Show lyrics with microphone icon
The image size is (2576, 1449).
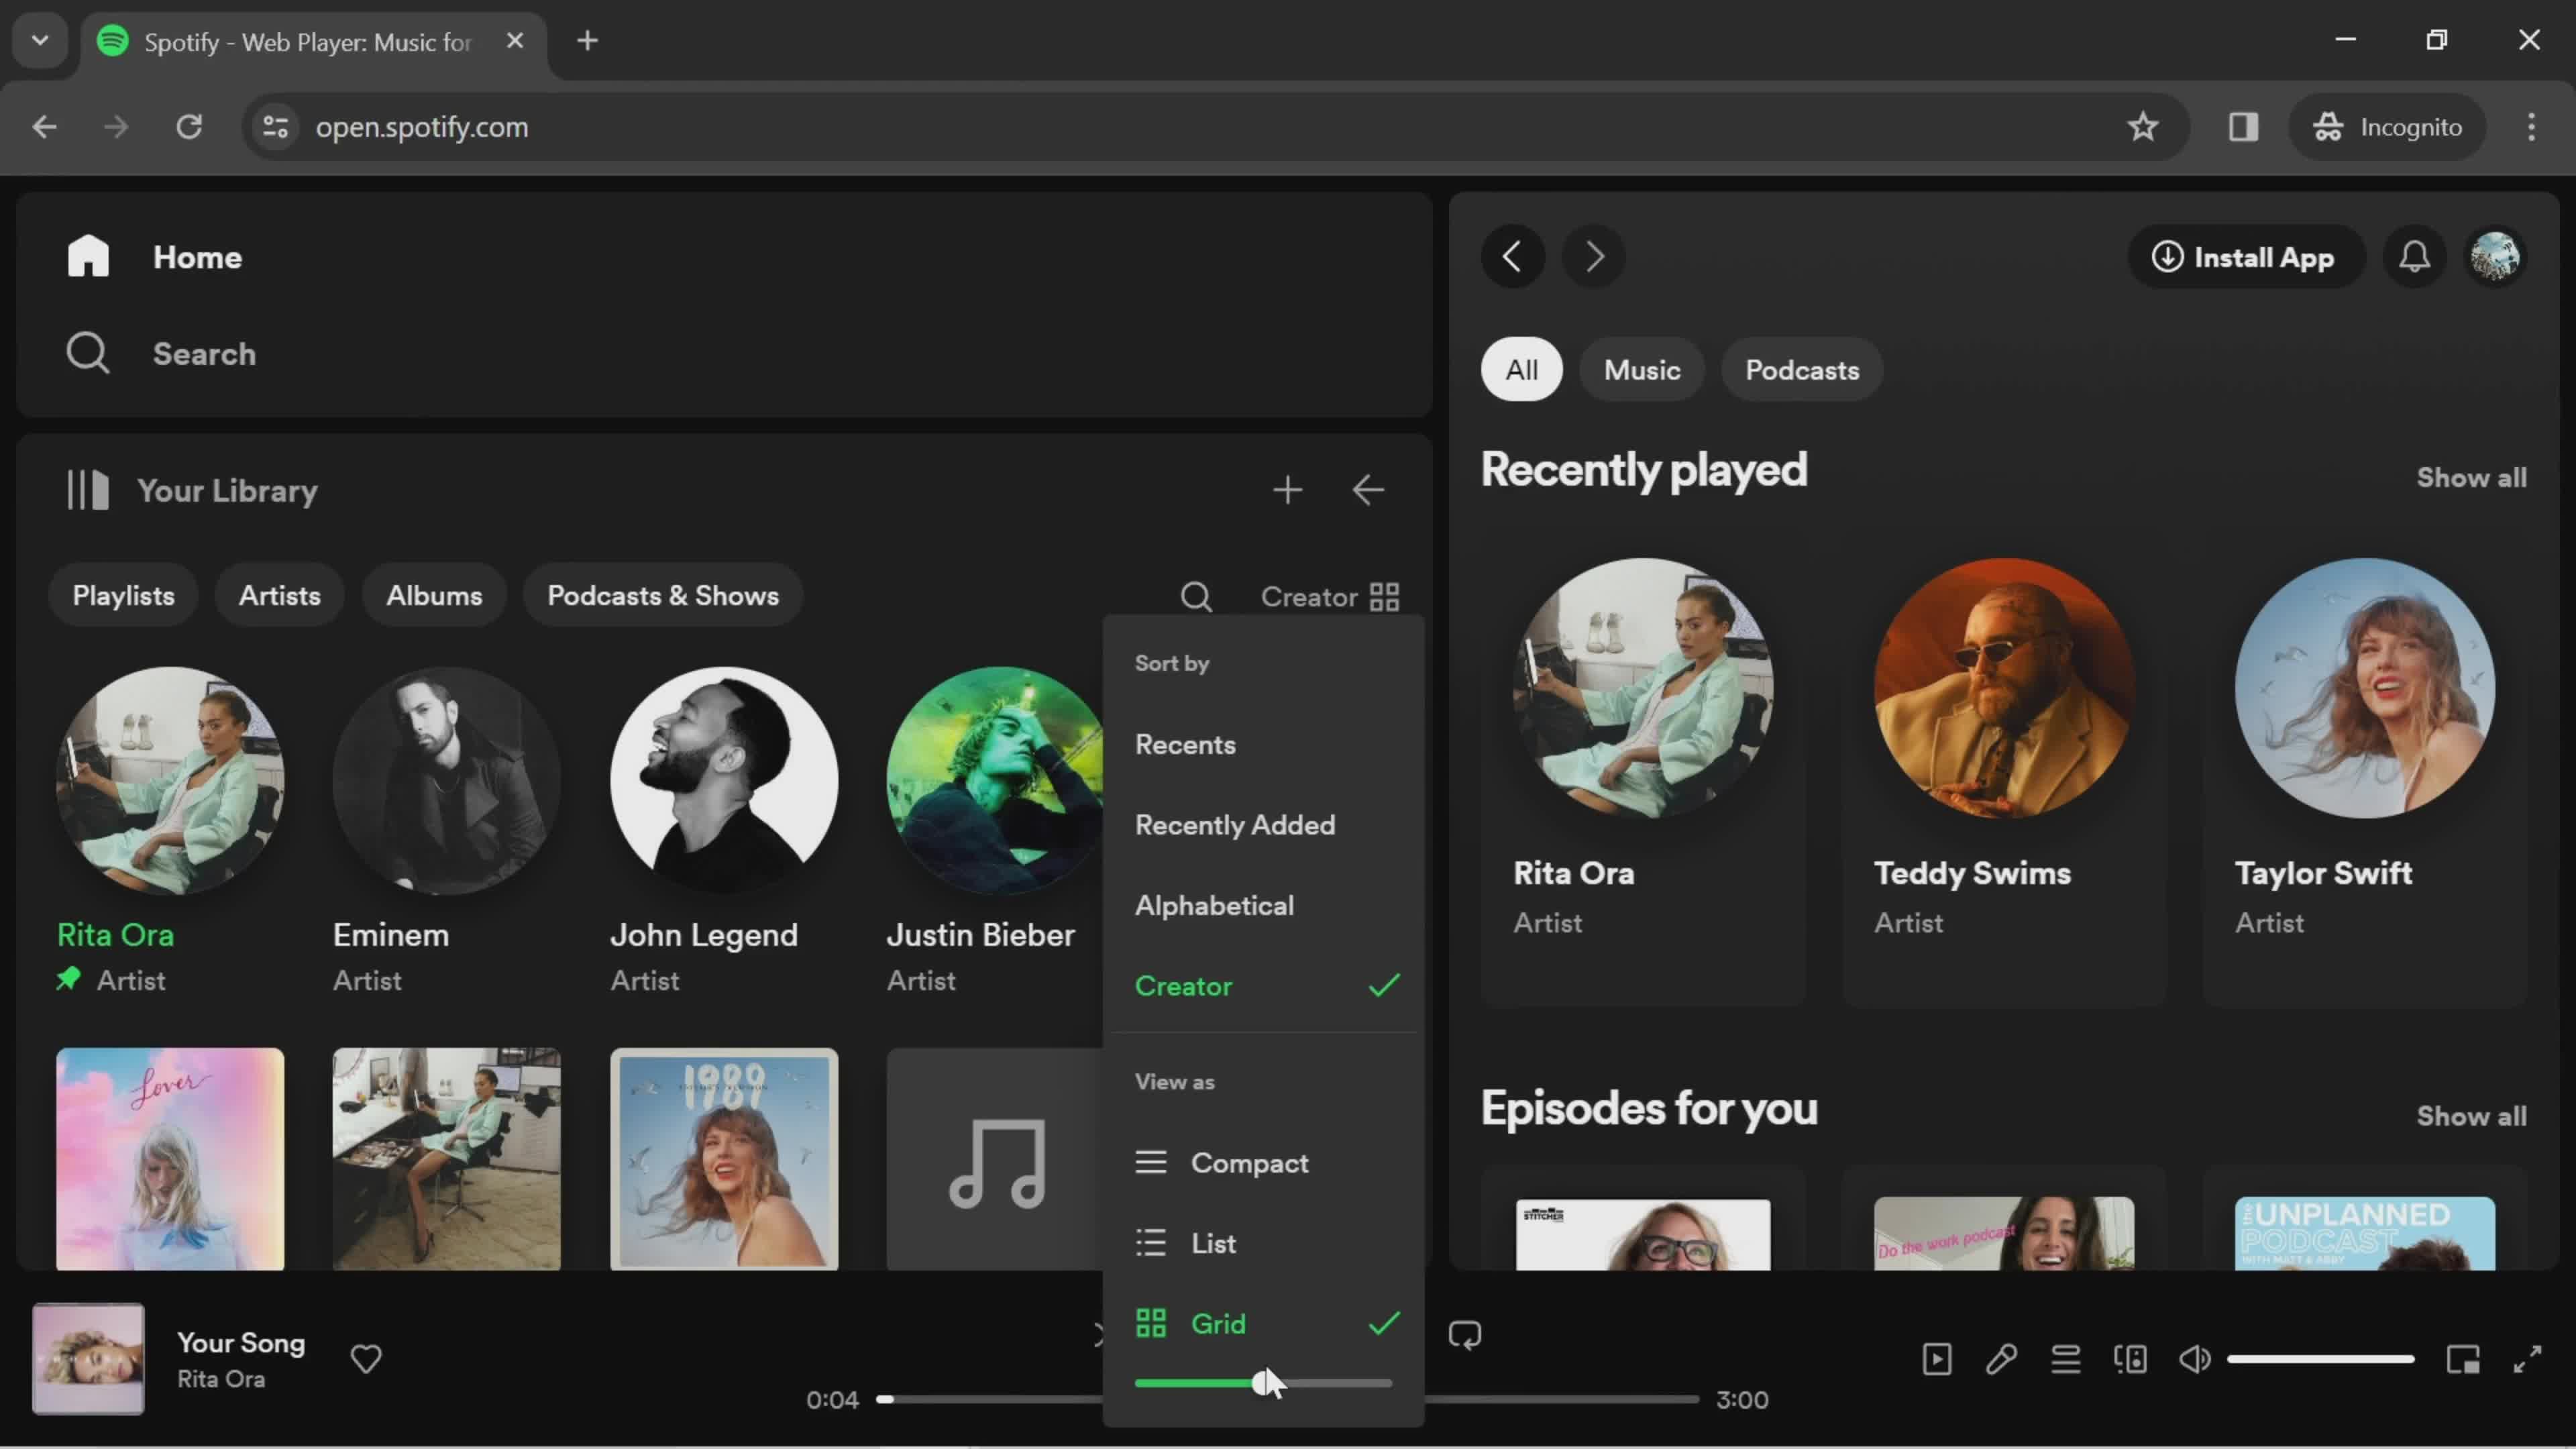pyautogui.click(x=2001, y=1359)
